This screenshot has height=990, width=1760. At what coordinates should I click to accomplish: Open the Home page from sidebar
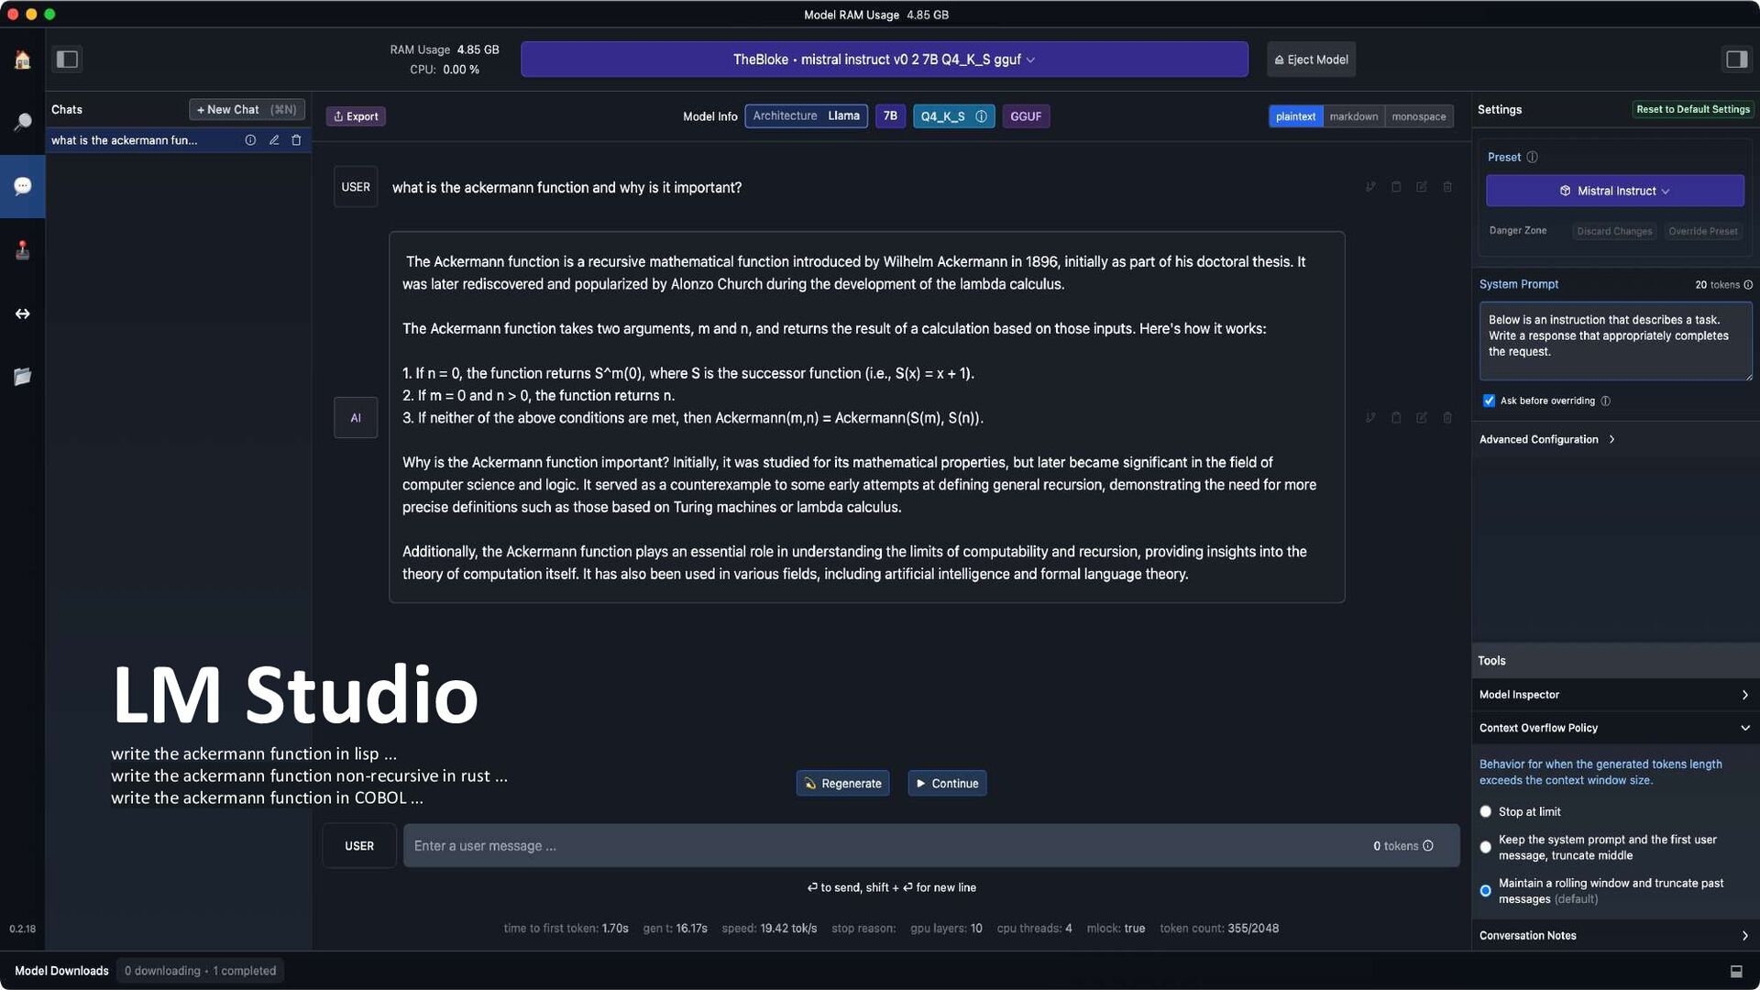tap(22, 60)
